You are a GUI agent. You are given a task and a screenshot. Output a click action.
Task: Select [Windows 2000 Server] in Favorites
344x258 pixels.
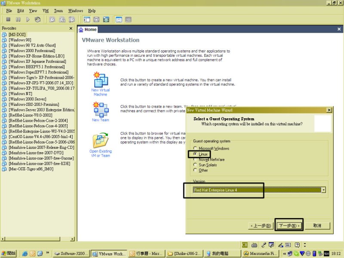(x=28, y=99)
